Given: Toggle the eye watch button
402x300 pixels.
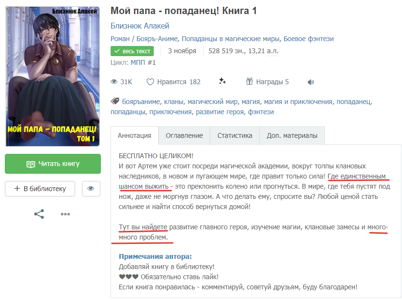Looking at the screenshot, I should (91, 189).
